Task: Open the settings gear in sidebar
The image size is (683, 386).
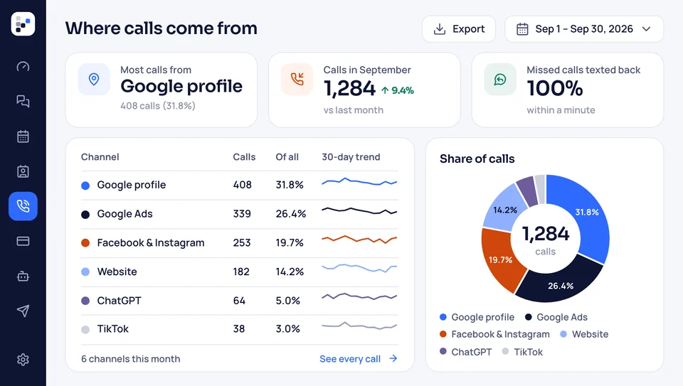Action: [23, 360]
